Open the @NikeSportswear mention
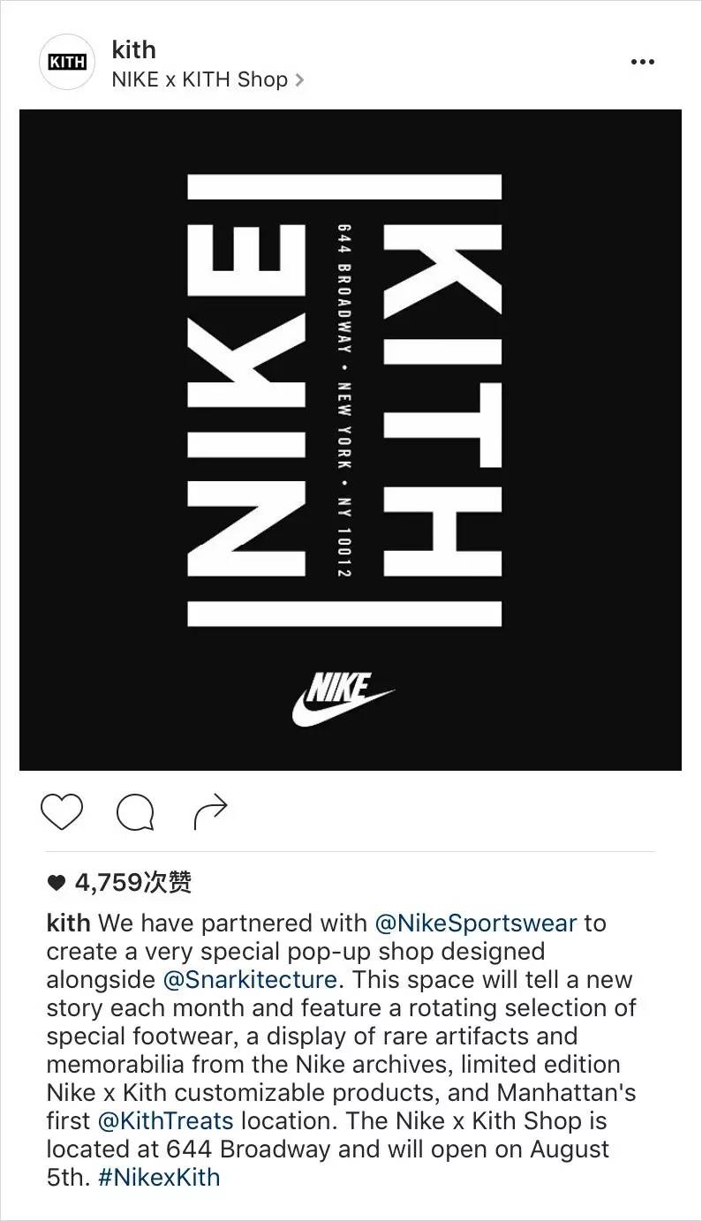This screenshot has width=702, height=1221. 476,923
